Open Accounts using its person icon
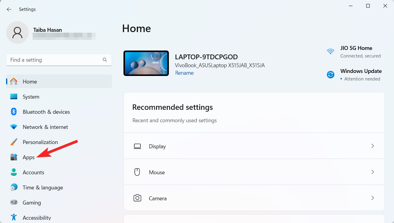Viewport: 394px width, 223px height. coord(14,172)
